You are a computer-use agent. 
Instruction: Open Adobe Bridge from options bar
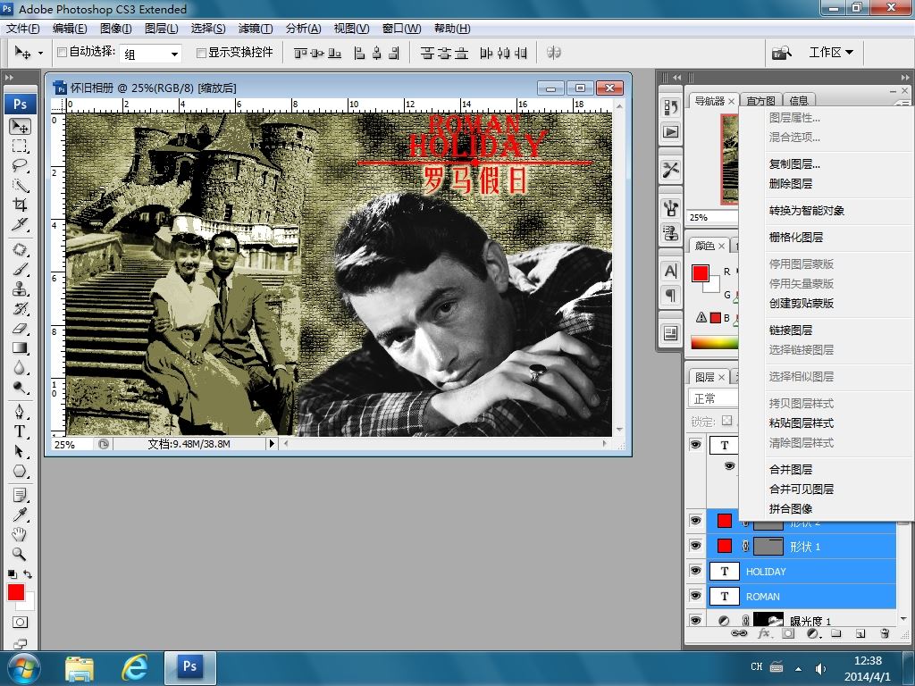(782, 53)
